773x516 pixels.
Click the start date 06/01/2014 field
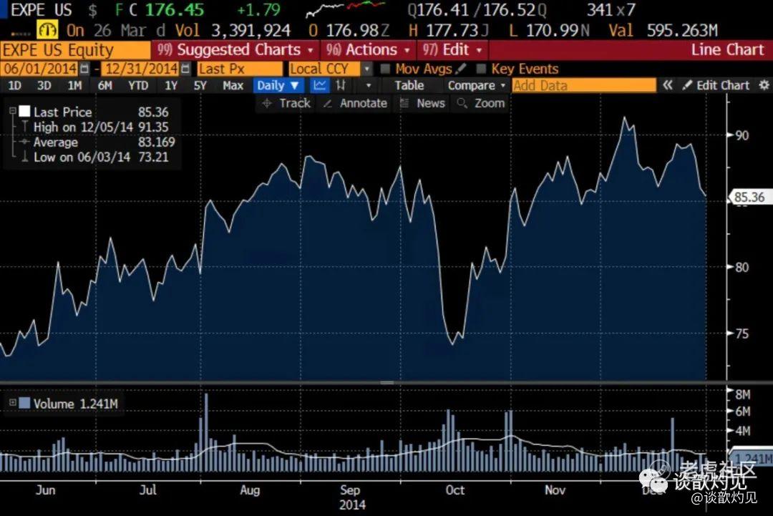click(40, 69)
